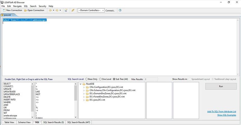Click the Max Results input field

coord(151,79)
